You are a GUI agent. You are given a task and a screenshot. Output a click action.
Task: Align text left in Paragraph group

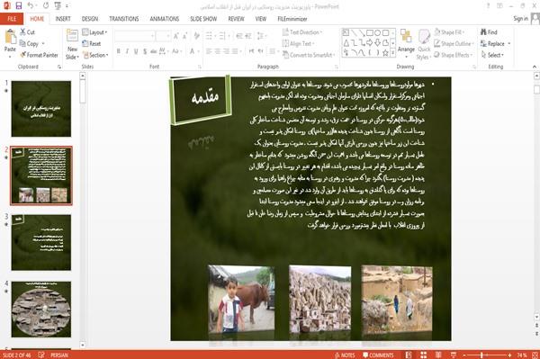click(x=209, y=51)
